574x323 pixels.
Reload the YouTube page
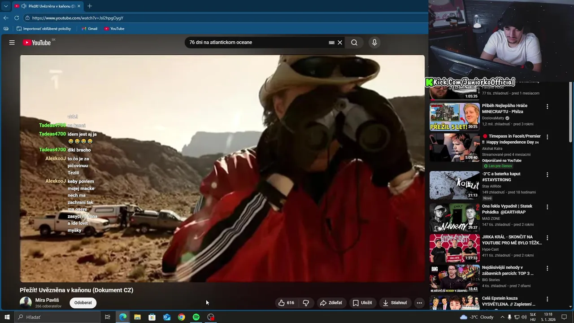[17, 18]
